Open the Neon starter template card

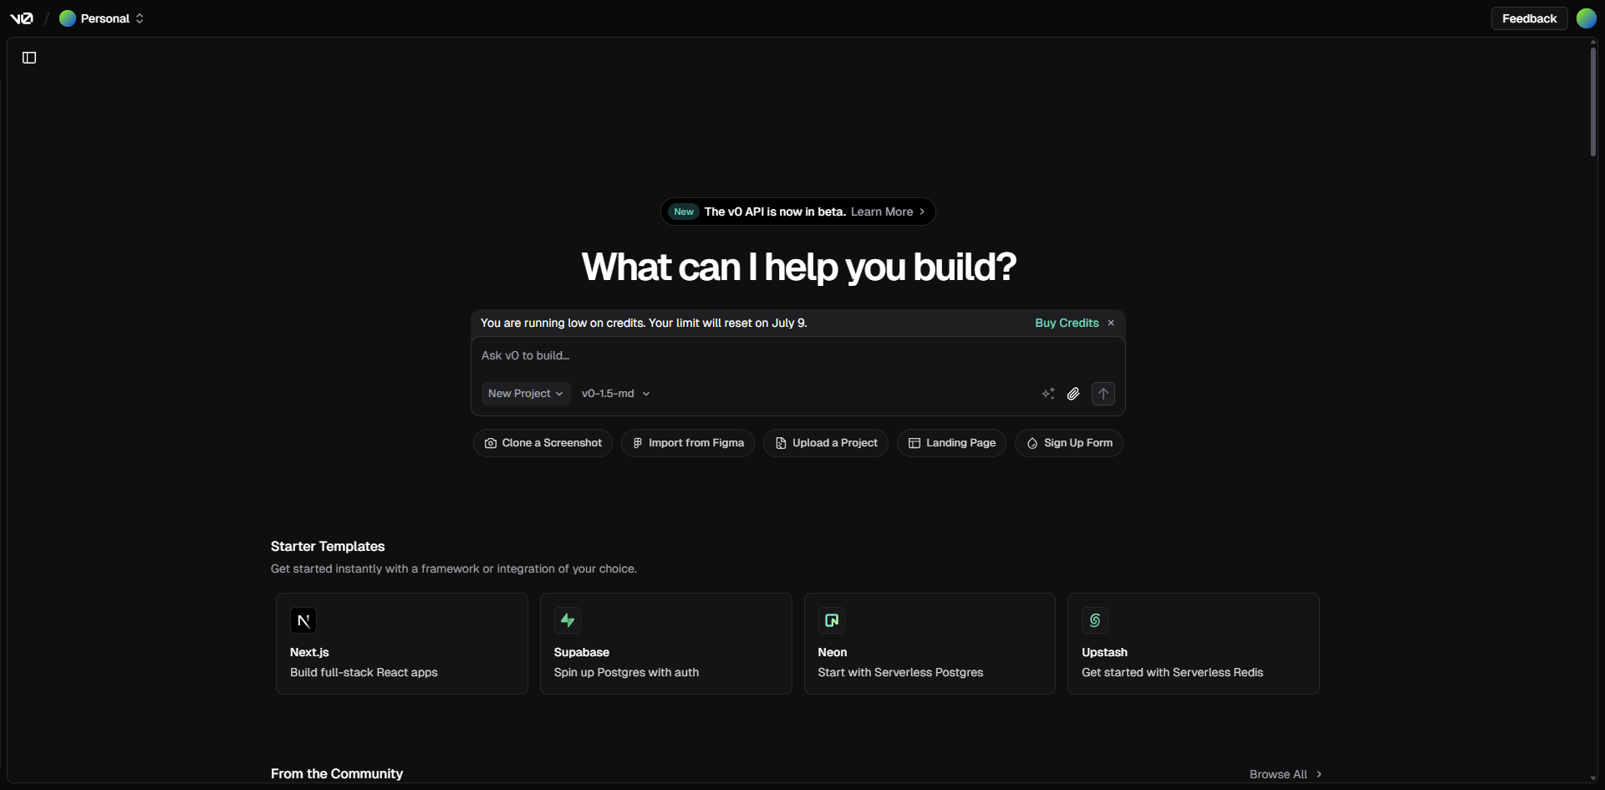click(930, 644)
